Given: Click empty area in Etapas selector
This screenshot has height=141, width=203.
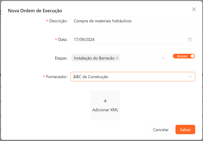Looking at the screenshot, I should click(140, 58).
